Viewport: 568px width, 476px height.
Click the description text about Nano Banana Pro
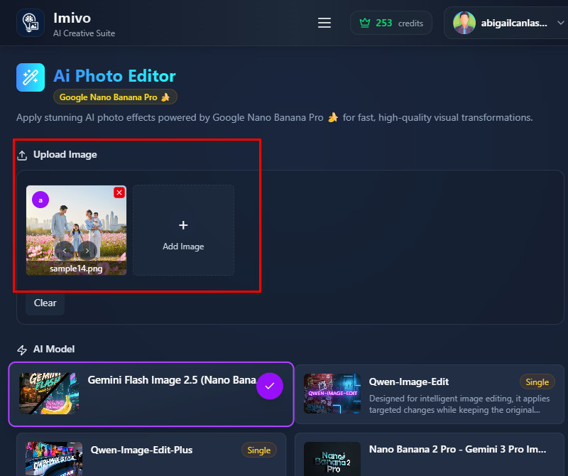(x=275, y=117)
